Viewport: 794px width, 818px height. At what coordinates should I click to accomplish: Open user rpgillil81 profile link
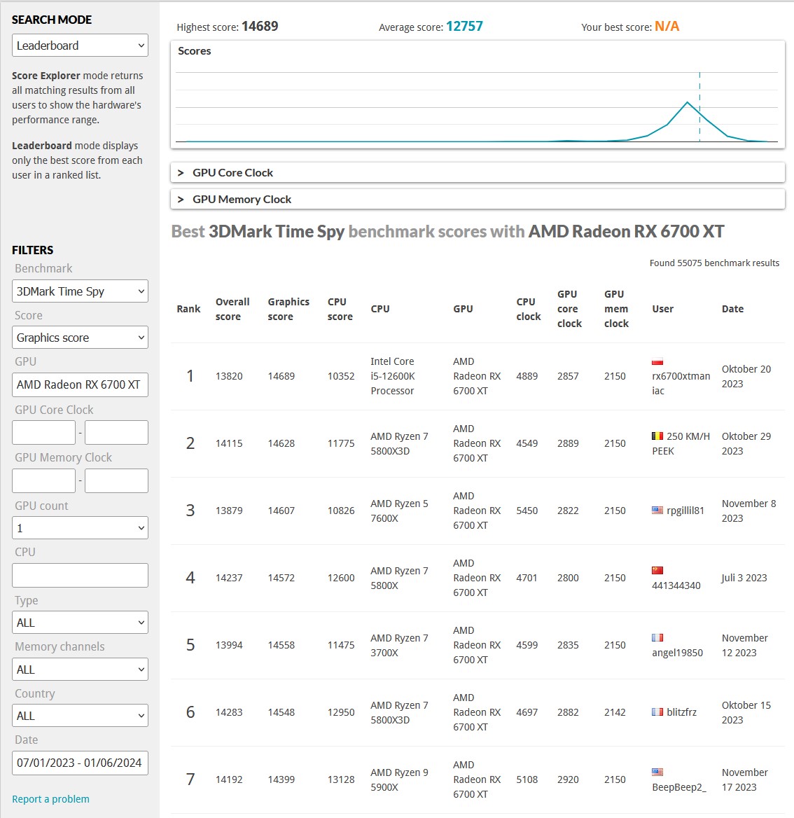click(685, 511)
